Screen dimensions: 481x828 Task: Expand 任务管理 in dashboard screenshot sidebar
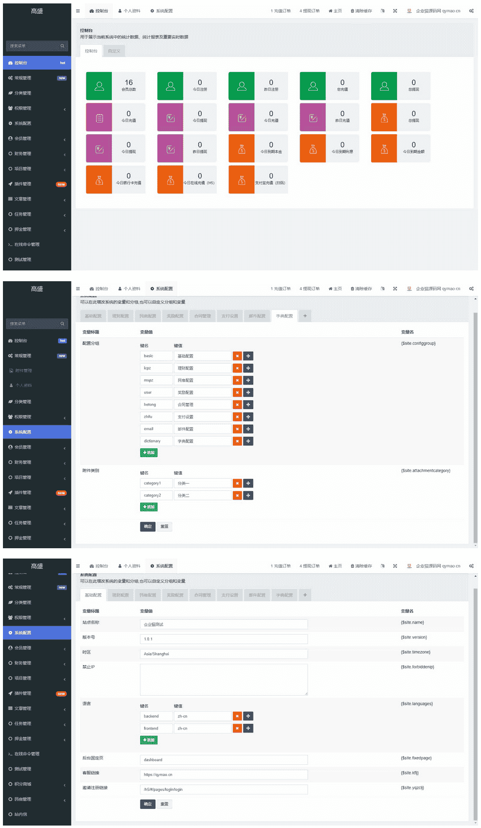(x=37, y=215)
